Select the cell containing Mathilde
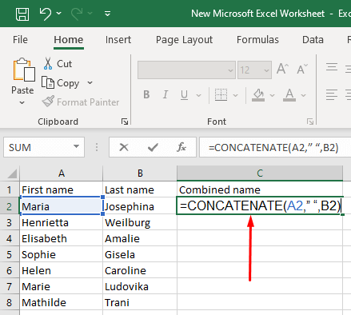 [62, 302]
